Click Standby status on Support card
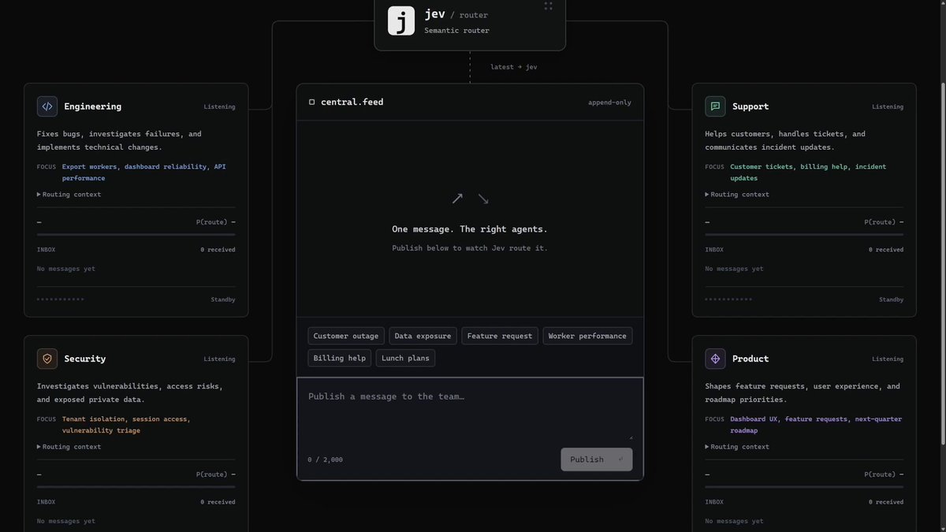 click(891, 299)
